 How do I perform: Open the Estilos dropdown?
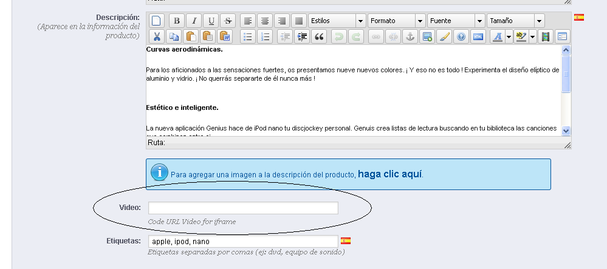(337, 21)
